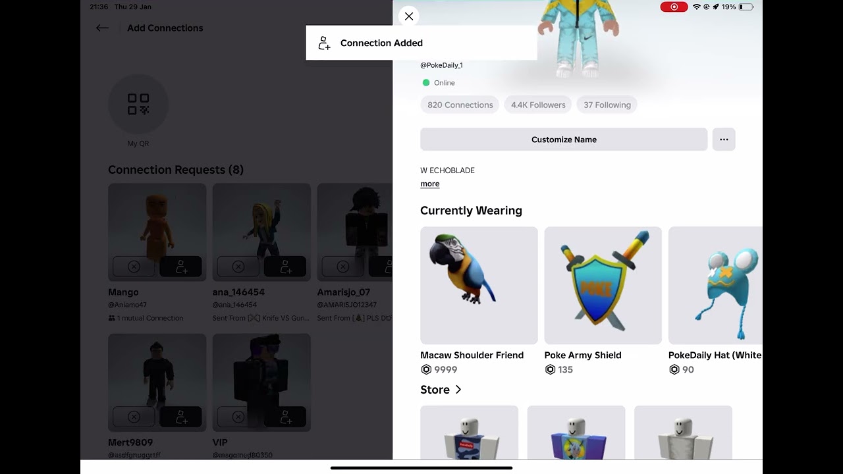This screenshot has width=843, height=474.
Task: Accept Mango's connection request
Action: 180,267
